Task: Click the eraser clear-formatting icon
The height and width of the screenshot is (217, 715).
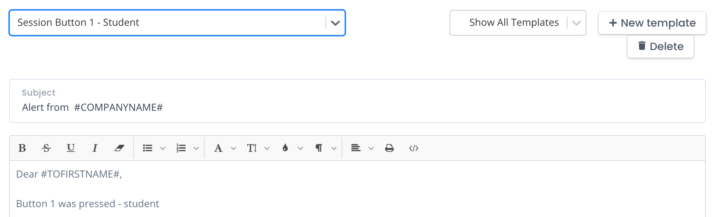Action: tap(119, 148)
